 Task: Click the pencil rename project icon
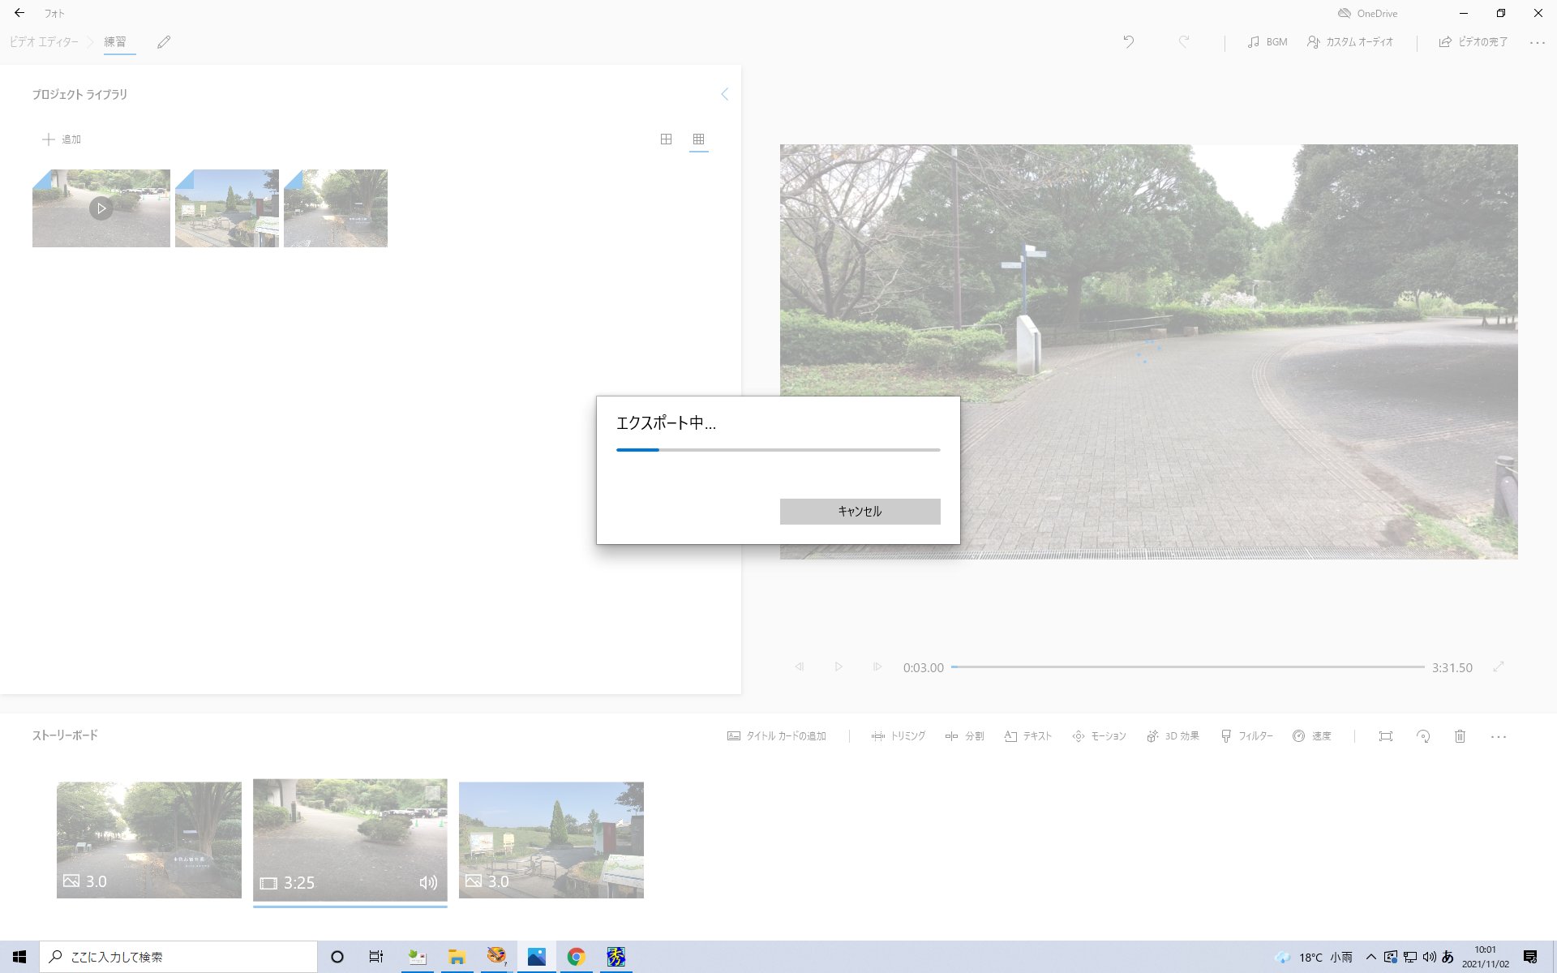pyautogui.click(x=164, y=42)
